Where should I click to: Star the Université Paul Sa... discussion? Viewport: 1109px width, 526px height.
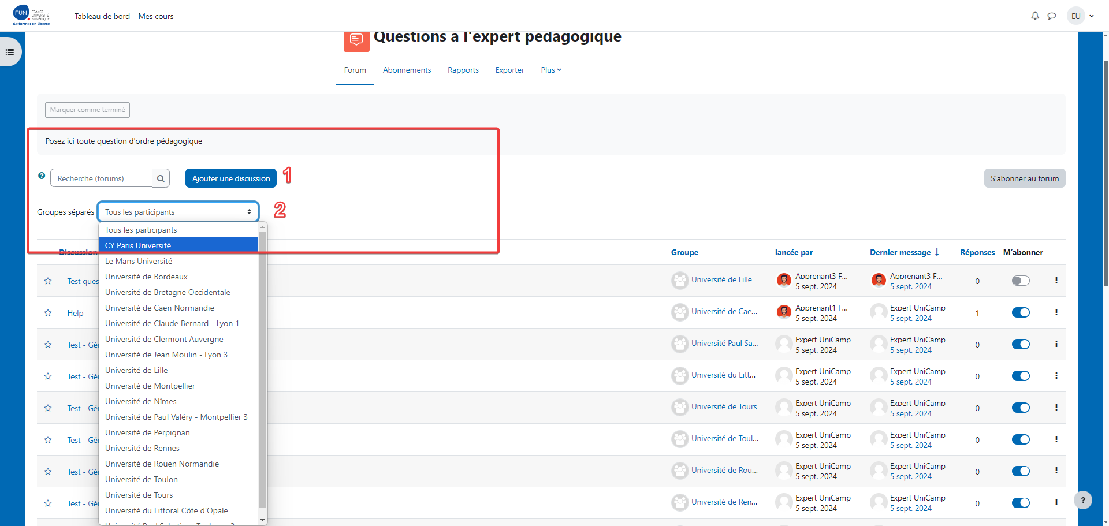tap(48, 345)
